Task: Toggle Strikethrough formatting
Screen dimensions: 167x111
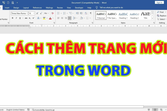Action: pyautogui.click(x=26, y=18)
